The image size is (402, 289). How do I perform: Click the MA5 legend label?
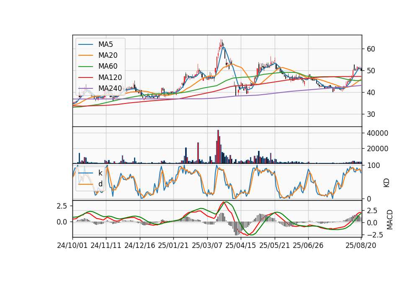(x=106, y=44)
